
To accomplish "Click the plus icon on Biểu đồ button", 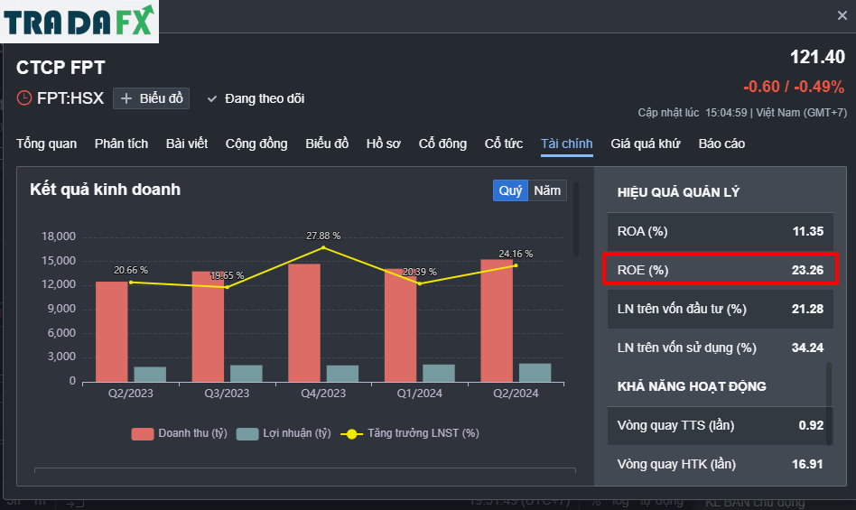I will (x=126, y=98).
